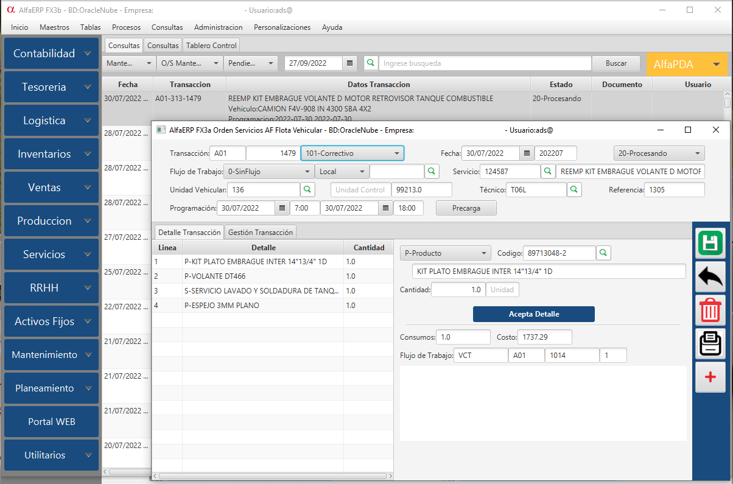Expand the Contabilidad sidebar module

(52, 54)
